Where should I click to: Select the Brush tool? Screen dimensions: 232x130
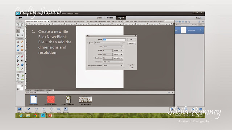point(18,56)
